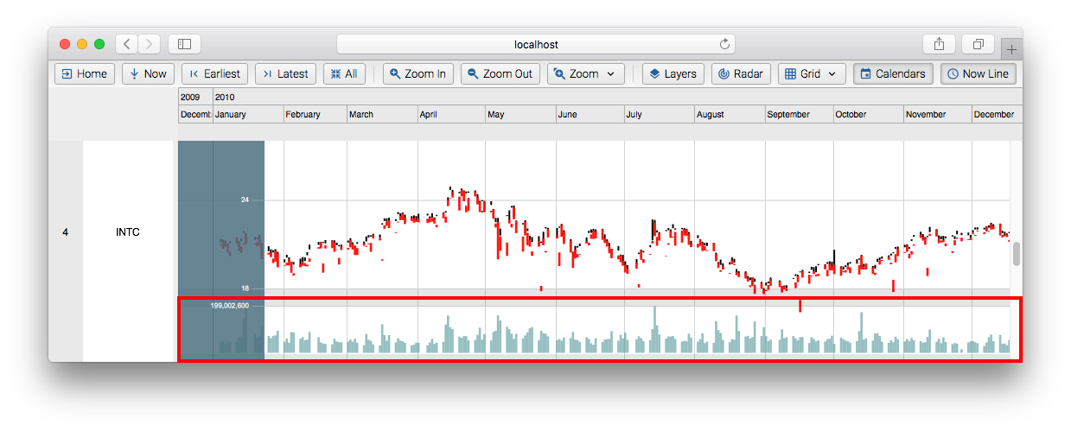The image size is (1071, 431).
Task: Open the Layers button
Action: pyautogui.click(x=673, y=73)
